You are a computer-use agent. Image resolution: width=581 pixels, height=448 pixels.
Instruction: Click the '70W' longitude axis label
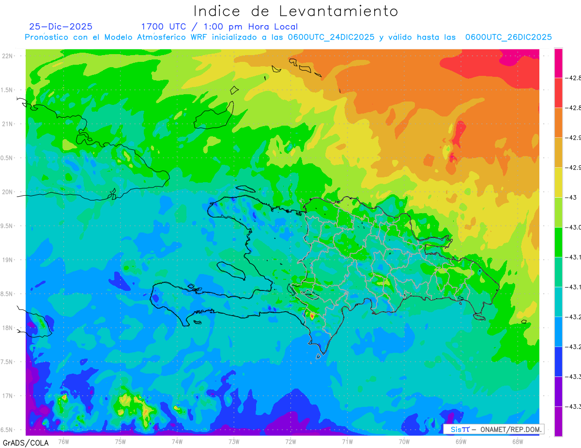(404, 441)
